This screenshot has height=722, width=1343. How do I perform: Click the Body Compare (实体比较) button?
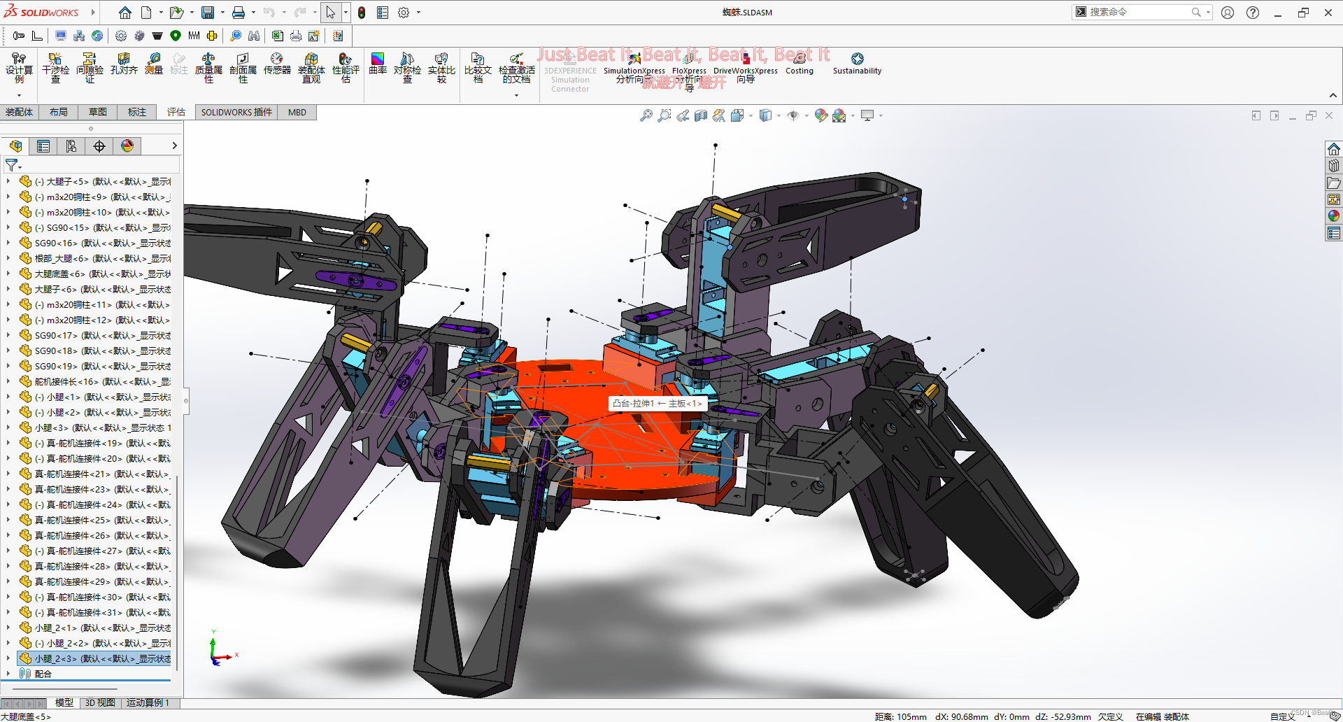441,68
